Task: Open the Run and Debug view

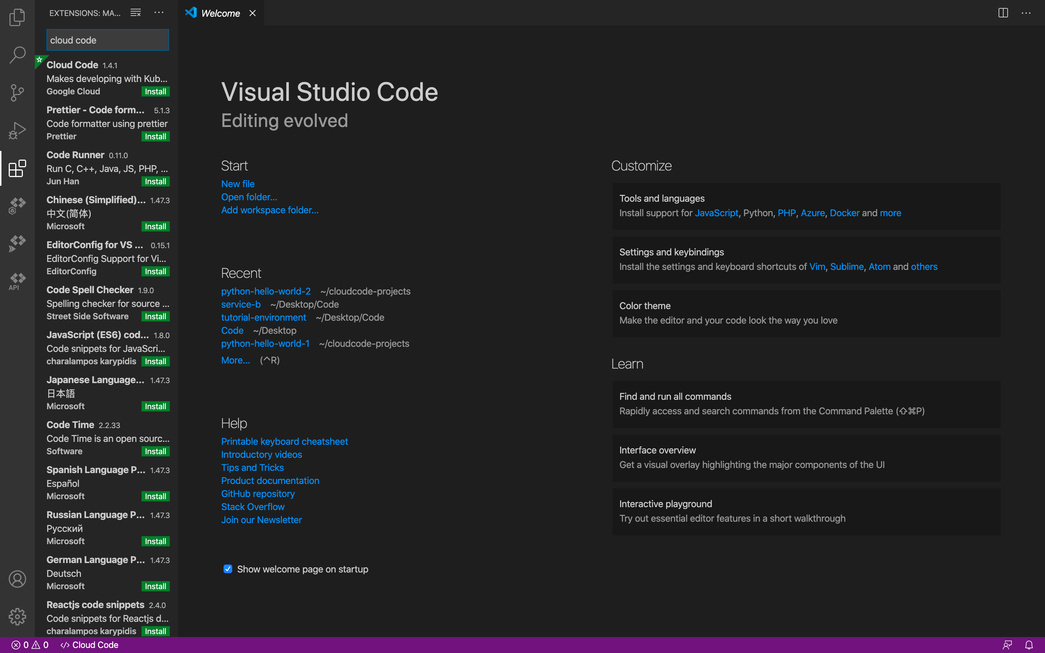Action: 17,130
